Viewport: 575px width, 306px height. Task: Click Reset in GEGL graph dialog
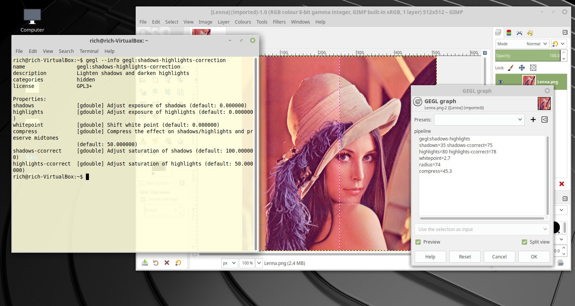pyautogui.click(x=465, y=257)
